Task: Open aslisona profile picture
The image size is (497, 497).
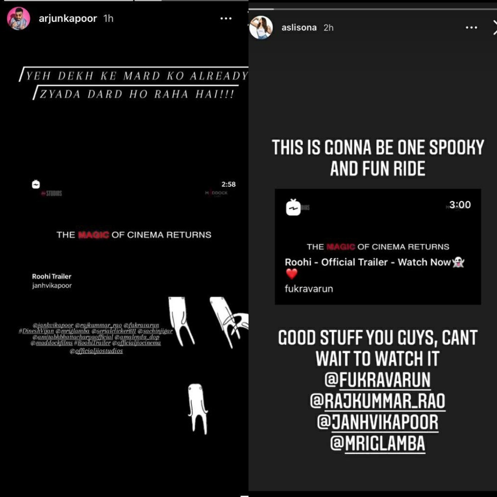Action: 261,27
